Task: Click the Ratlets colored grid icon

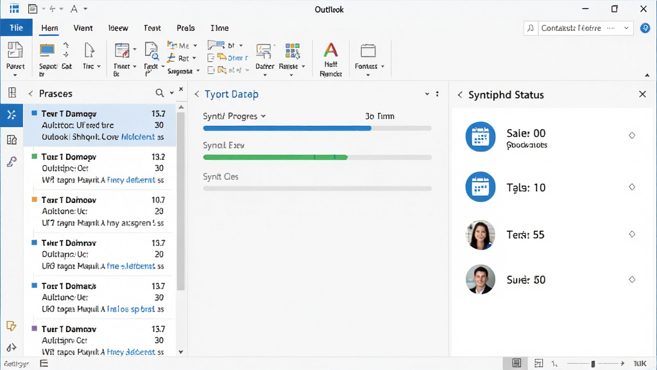Action: [x=292, y=51]
